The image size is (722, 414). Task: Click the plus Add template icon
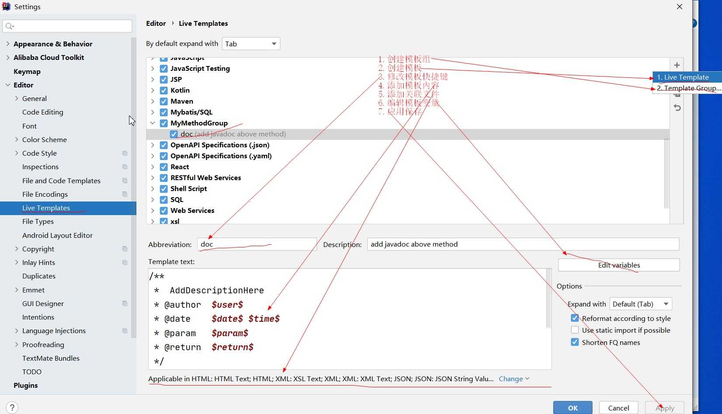coord(677,65)
